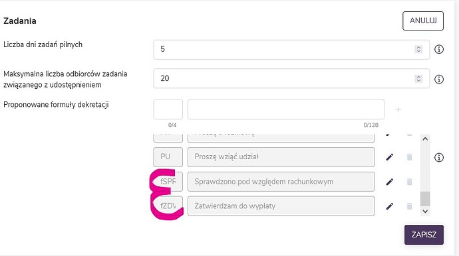Focus the new formula description text field

pyautogui.click(x=285, y=109)
